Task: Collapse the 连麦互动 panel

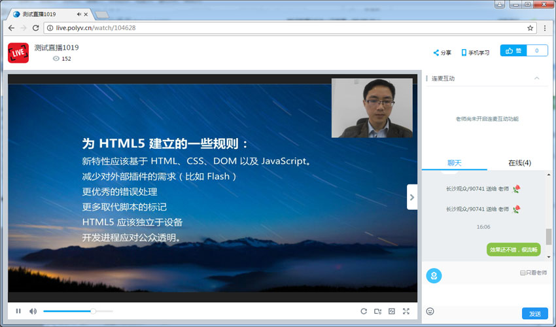Action: 537,78
